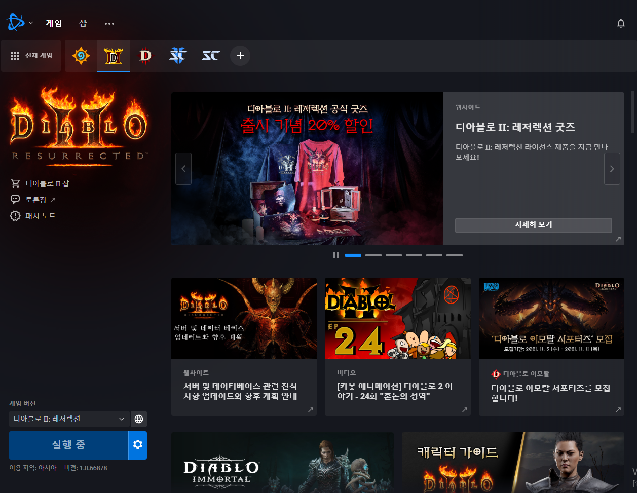Screen dimensions: 637x493
Task: Click the external arrow on the Carbot card
Action: click(x=464, y=409)
